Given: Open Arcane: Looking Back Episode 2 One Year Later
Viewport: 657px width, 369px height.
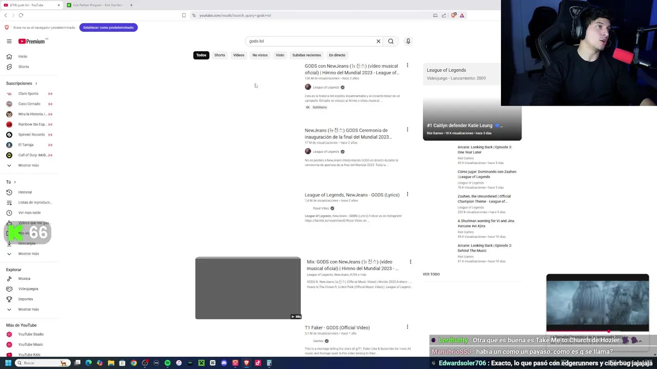Looking at the screenshot, I should tap(485, 150).
